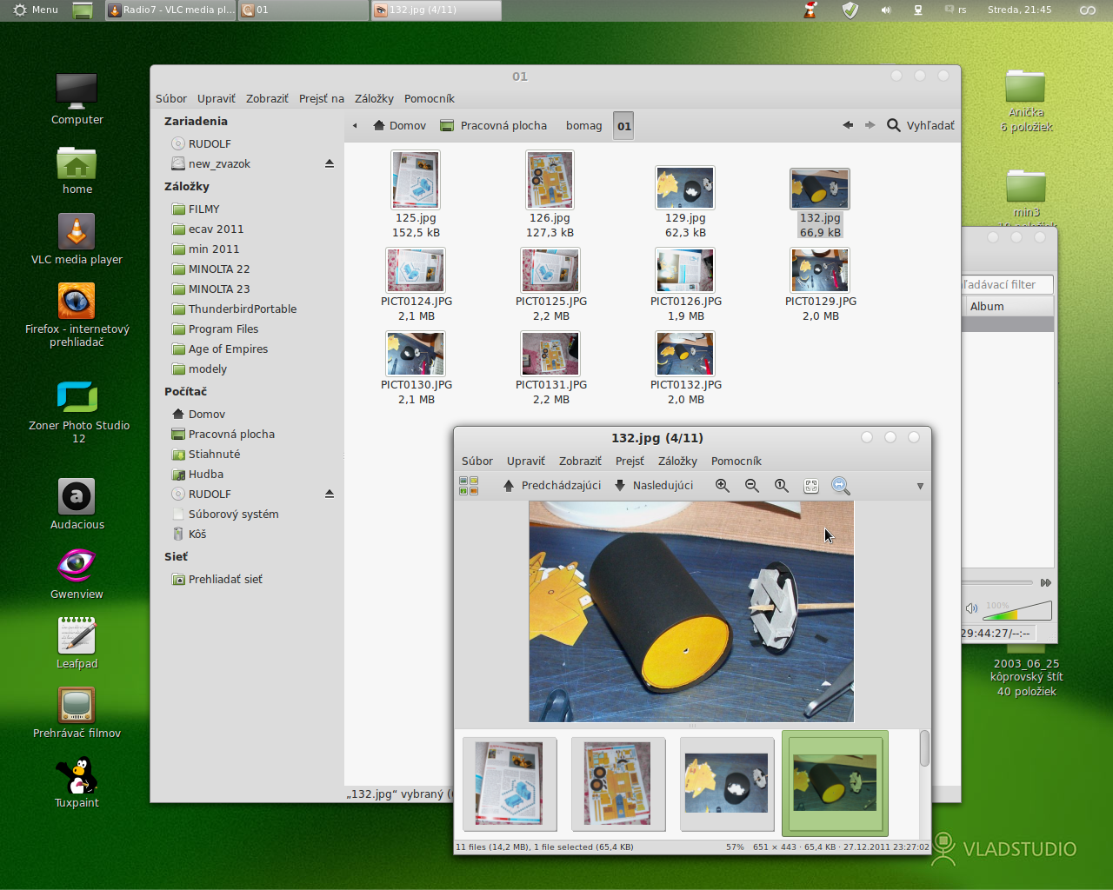This screenshot has height=890, width=1113.
Task: Go to Nasledujúci image
Action: [654, 486]
